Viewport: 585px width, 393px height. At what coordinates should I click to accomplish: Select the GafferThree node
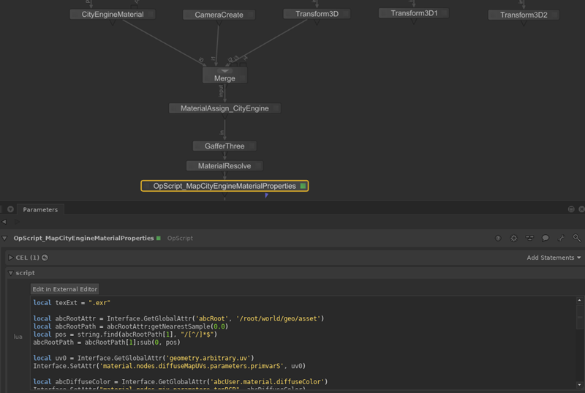tap(224, 146)
